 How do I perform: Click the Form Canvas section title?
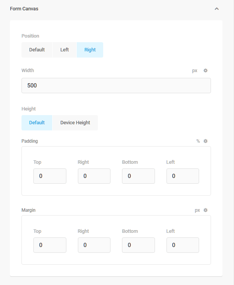[x=24, y=9]
